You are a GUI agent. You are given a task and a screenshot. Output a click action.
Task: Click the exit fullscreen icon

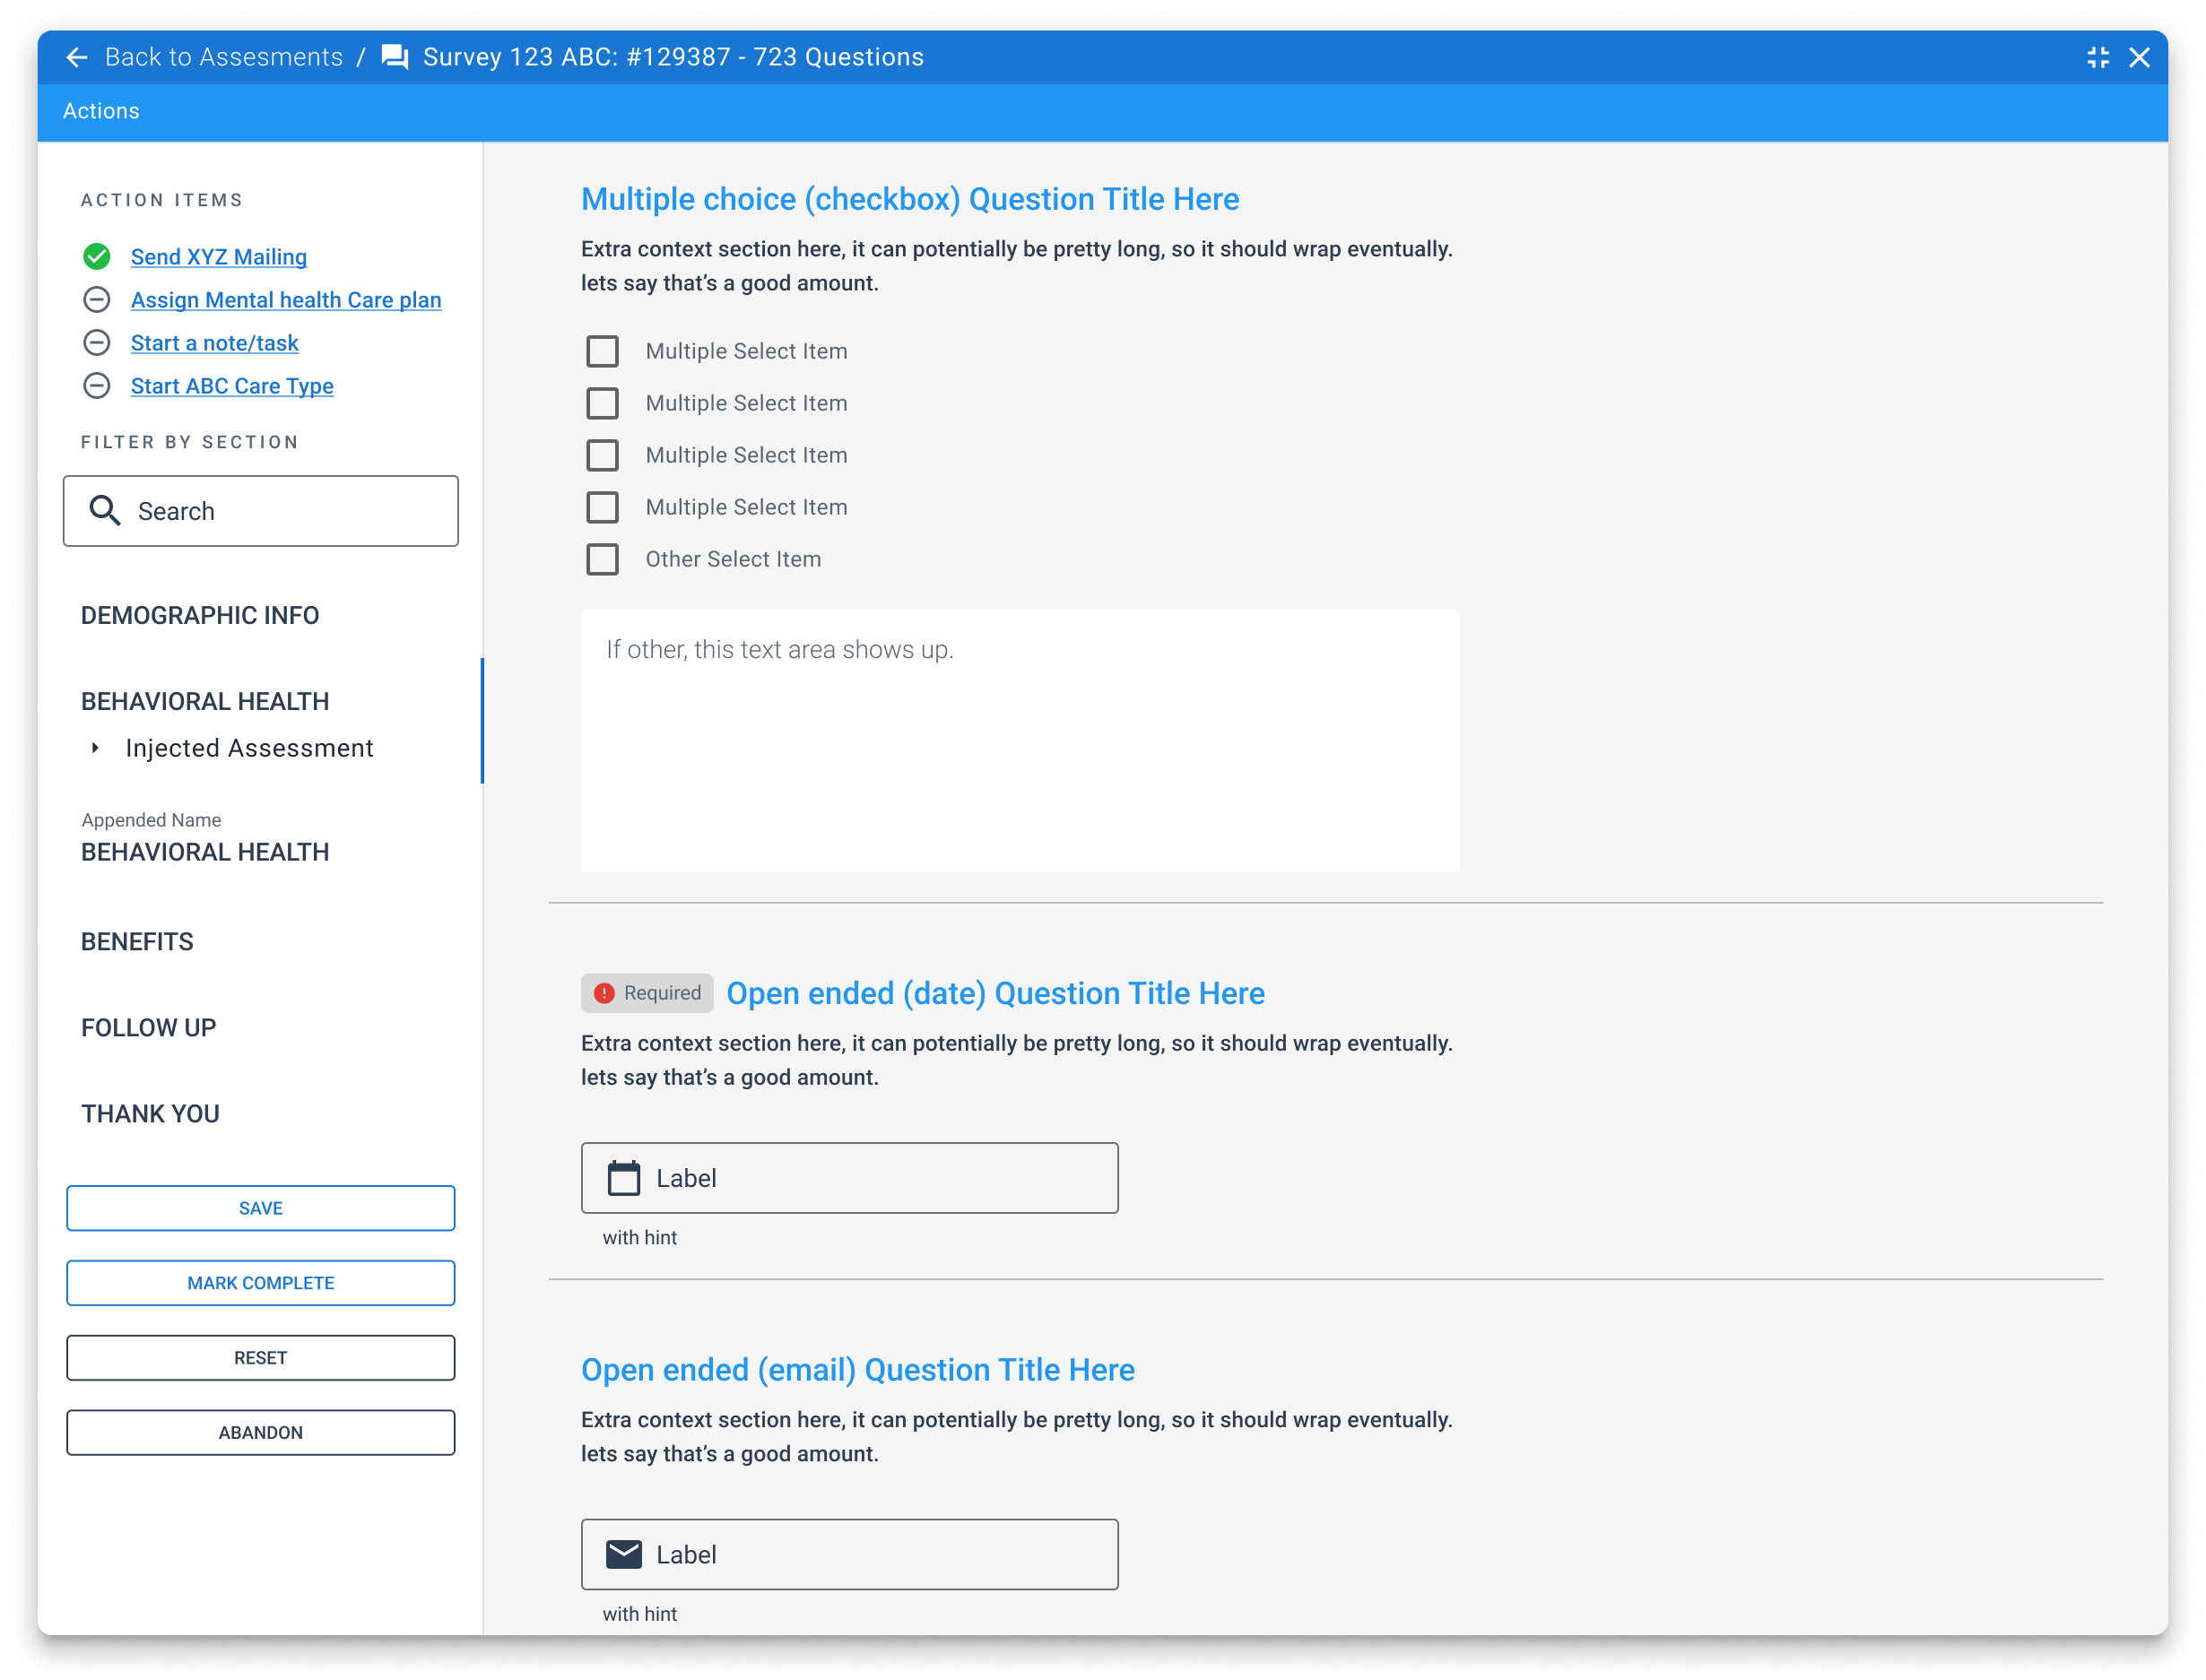coord(2098,57)
